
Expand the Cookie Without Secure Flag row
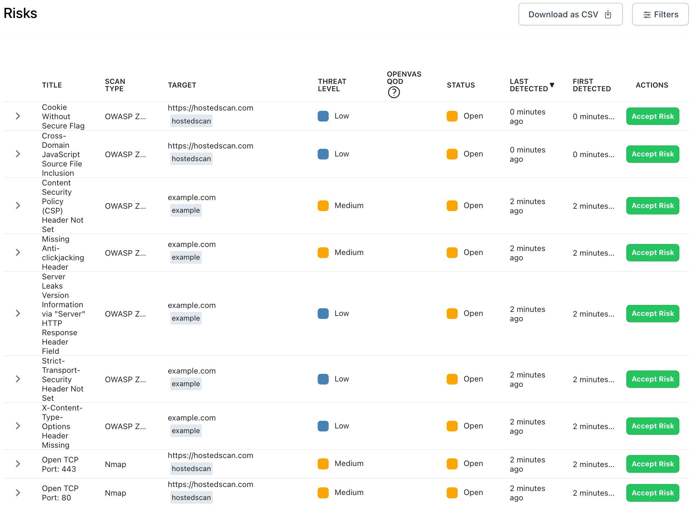[18, 116]
